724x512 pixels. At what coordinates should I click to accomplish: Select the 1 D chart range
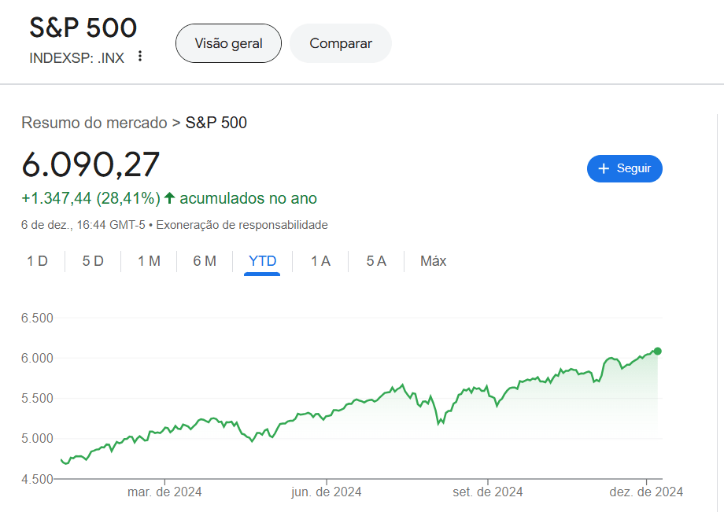coord(37,261)
